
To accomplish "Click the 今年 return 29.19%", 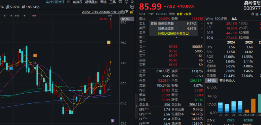I will click(x=232, y=24).
